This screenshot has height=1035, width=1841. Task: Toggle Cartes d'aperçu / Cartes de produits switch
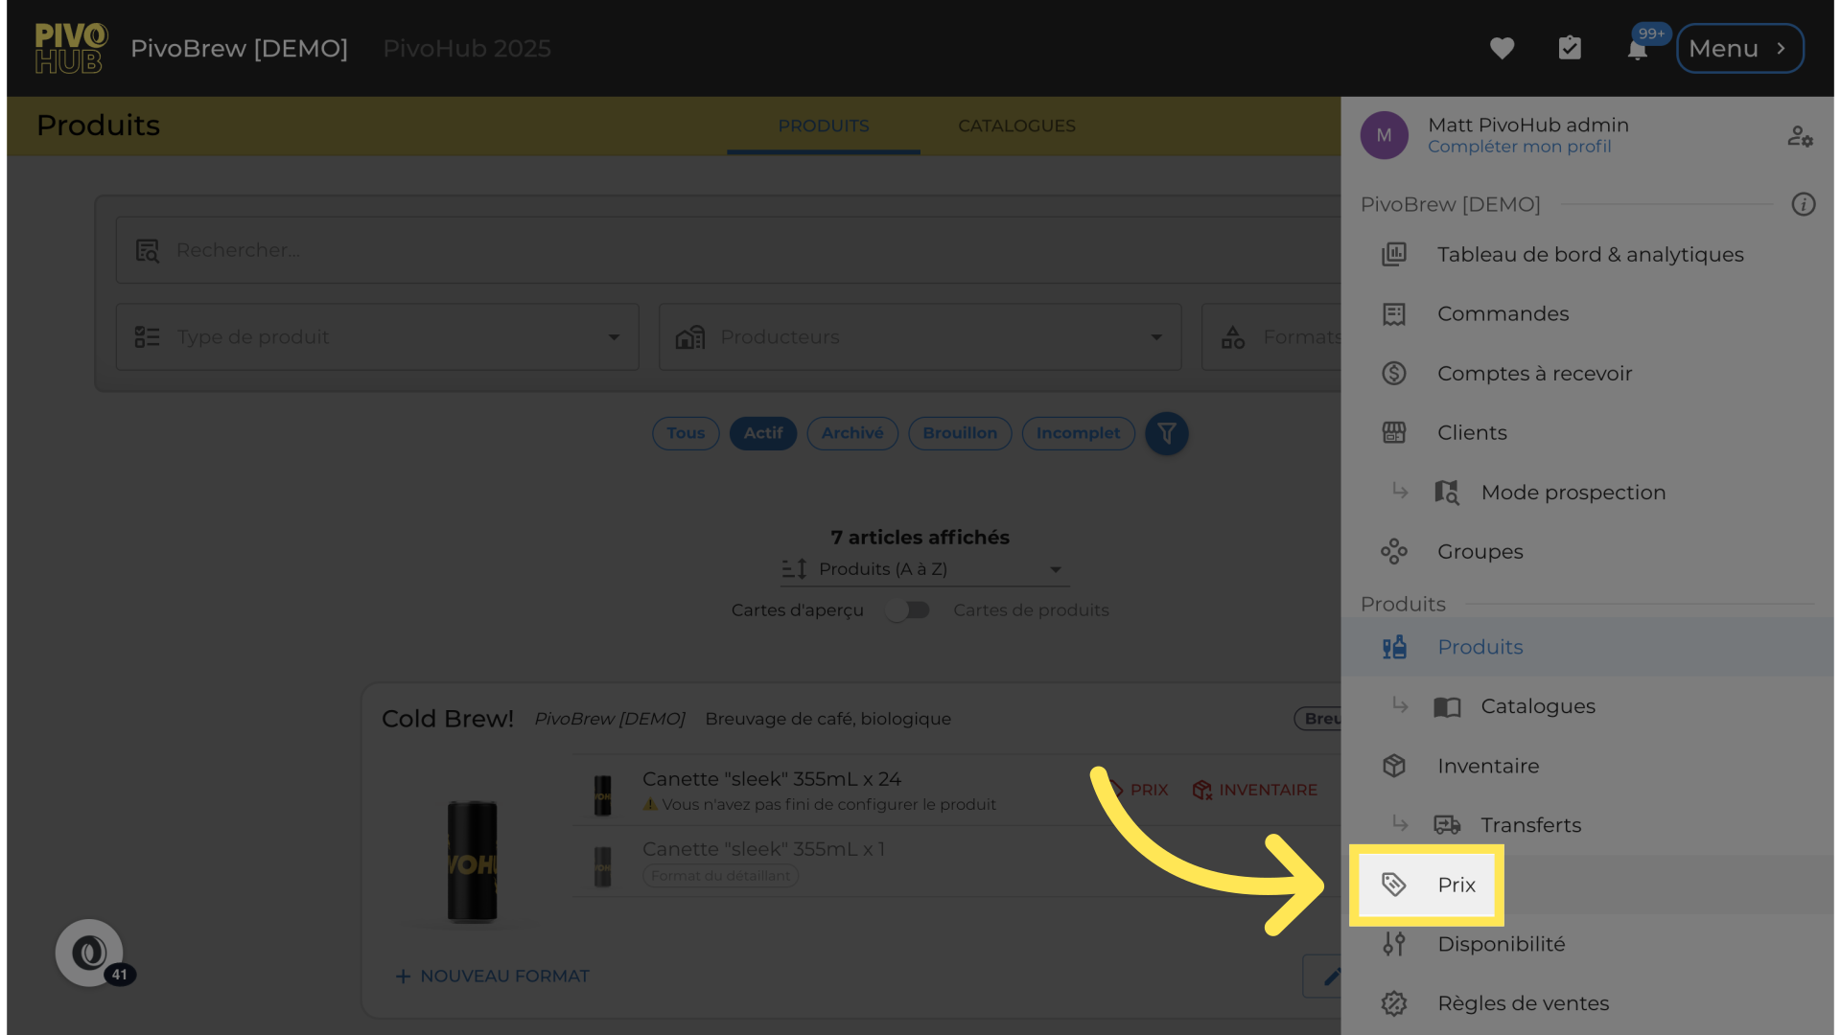click(908, 610)
